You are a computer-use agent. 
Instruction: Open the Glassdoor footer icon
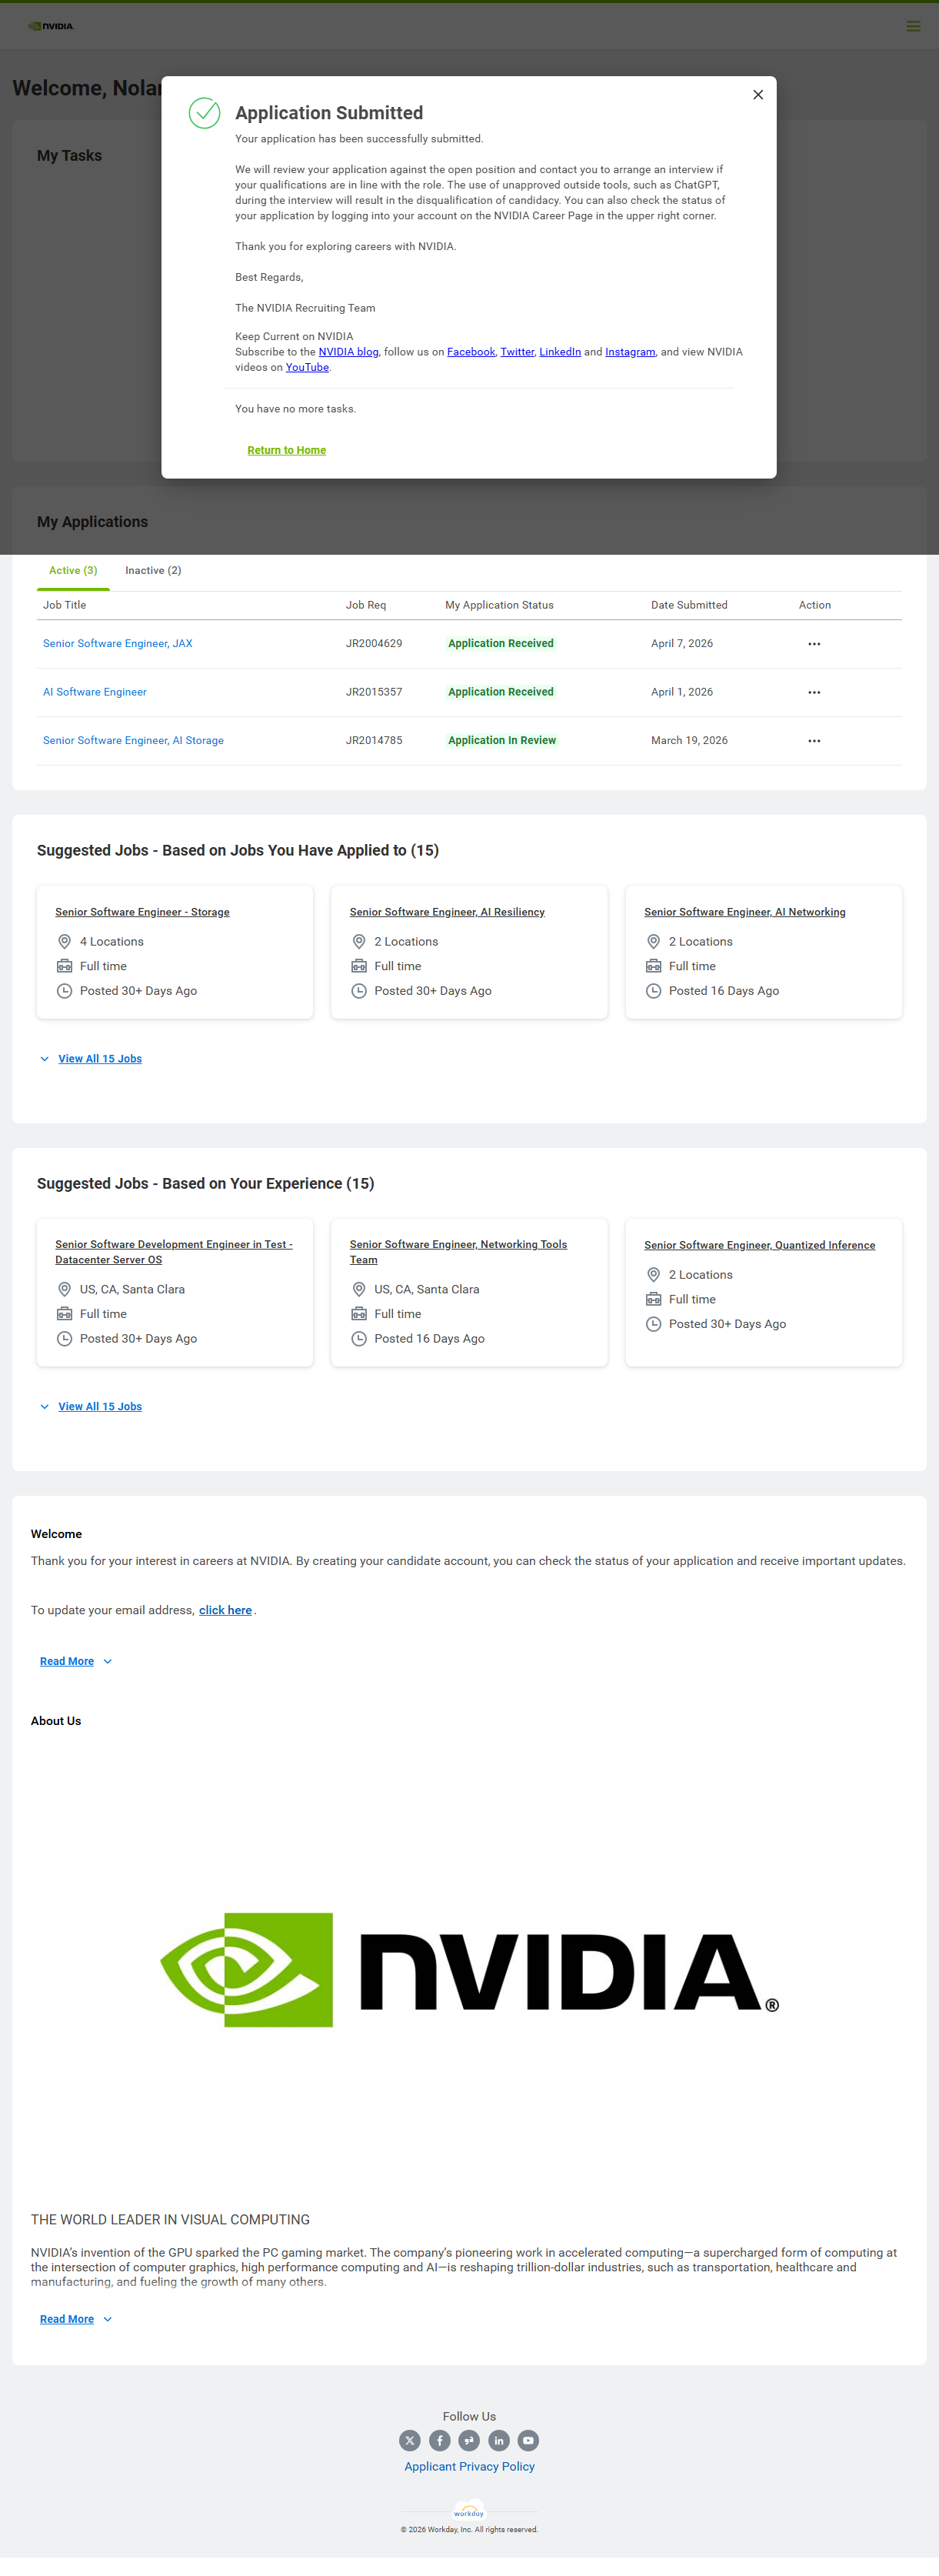click(x=469, y=2440)
